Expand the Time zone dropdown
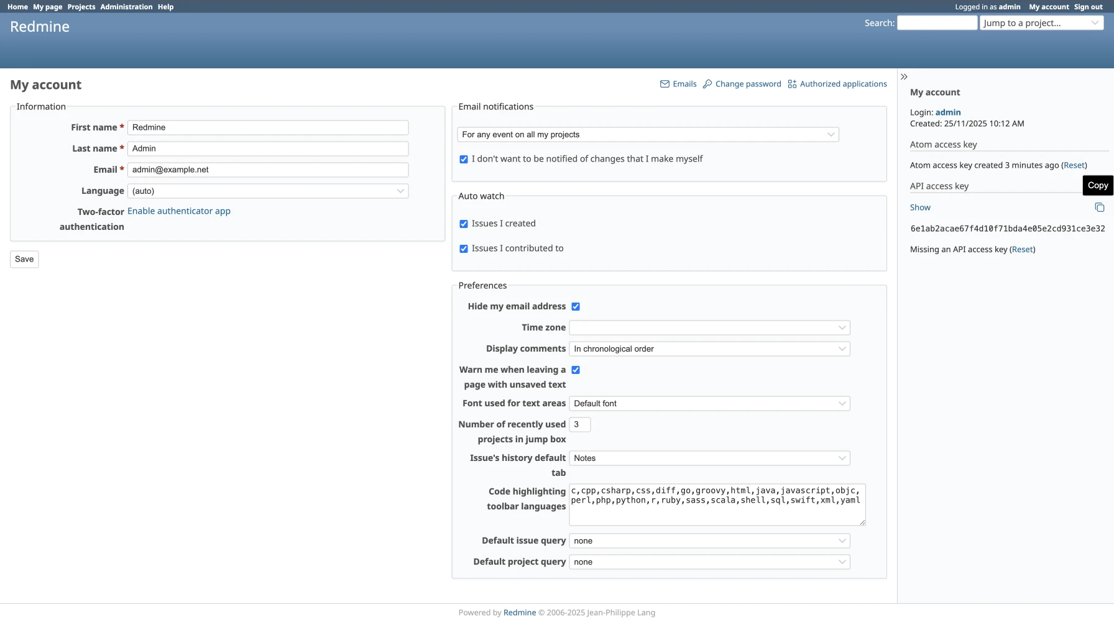 pyautogui.click(x=709, y=328)
